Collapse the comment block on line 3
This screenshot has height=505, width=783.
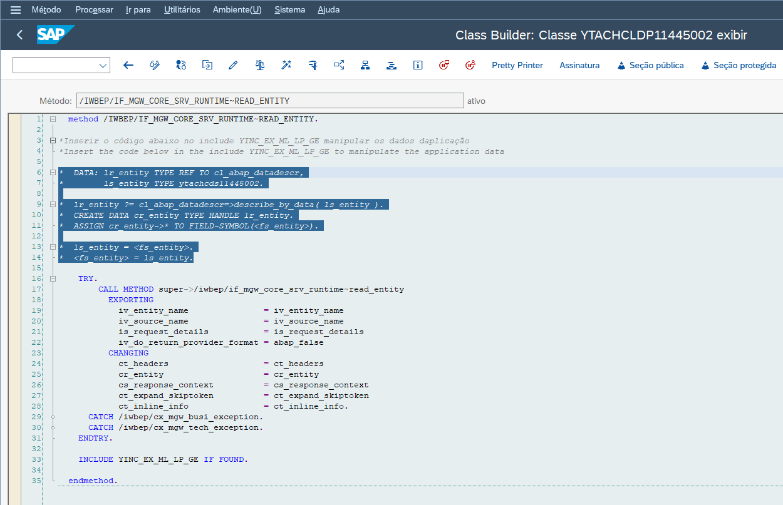[x=53, y=140]
